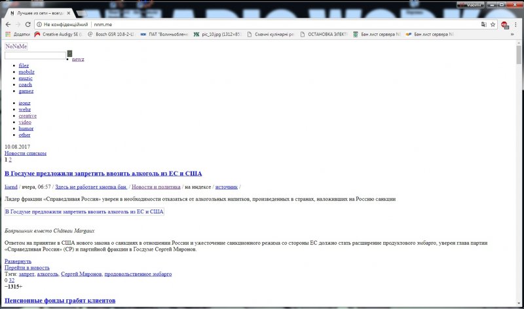Image resolution: width=524 pixels, height=309 pixels.
Task: Open the muzic section link
Action: [x=26, y=78]
